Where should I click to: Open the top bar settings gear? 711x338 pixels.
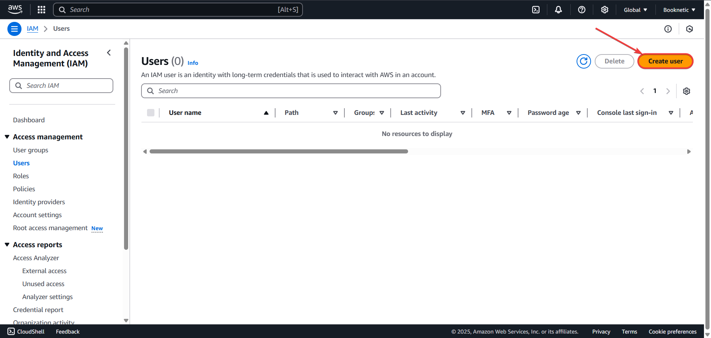pyautogui.click(x=605, y=10)
